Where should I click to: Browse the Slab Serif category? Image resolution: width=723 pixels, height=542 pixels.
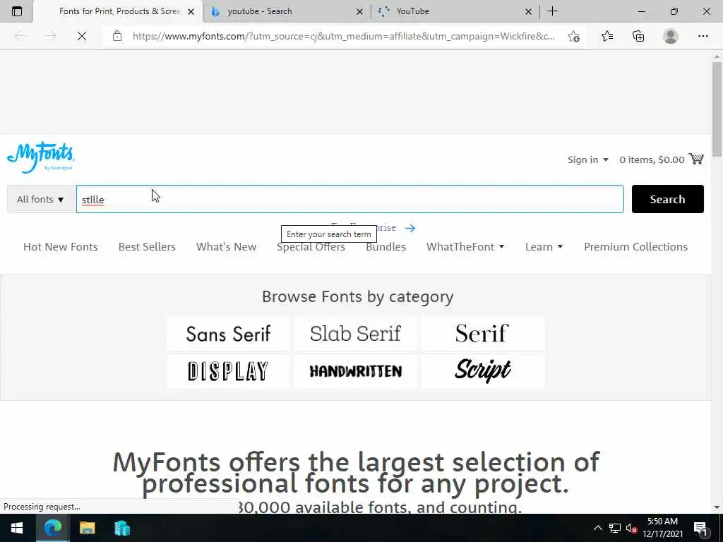point(355,334)
